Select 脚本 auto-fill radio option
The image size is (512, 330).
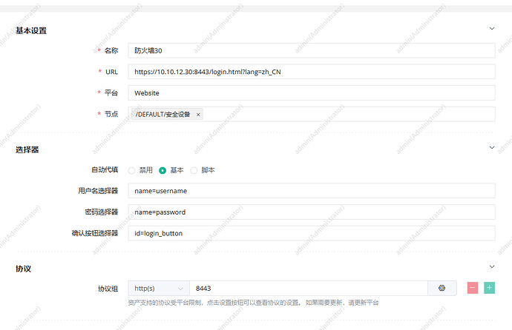[x=194, y=170]
